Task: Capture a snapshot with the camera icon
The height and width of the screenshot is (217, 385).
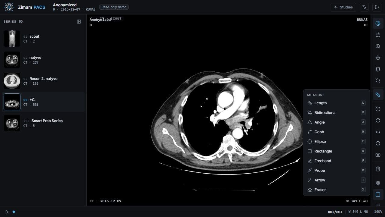Action: click(378, 155)
